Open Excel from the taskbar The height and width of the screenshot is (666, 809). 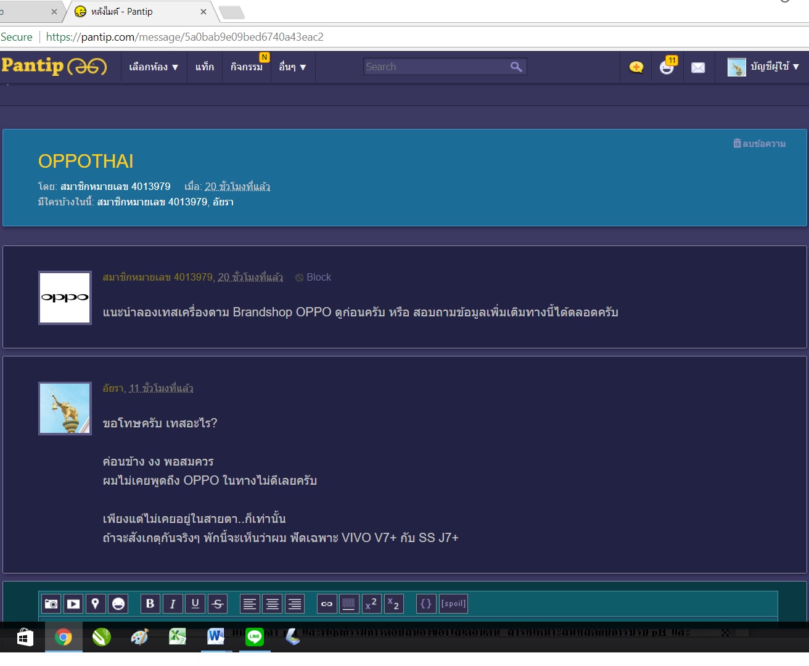coord(178,637)
